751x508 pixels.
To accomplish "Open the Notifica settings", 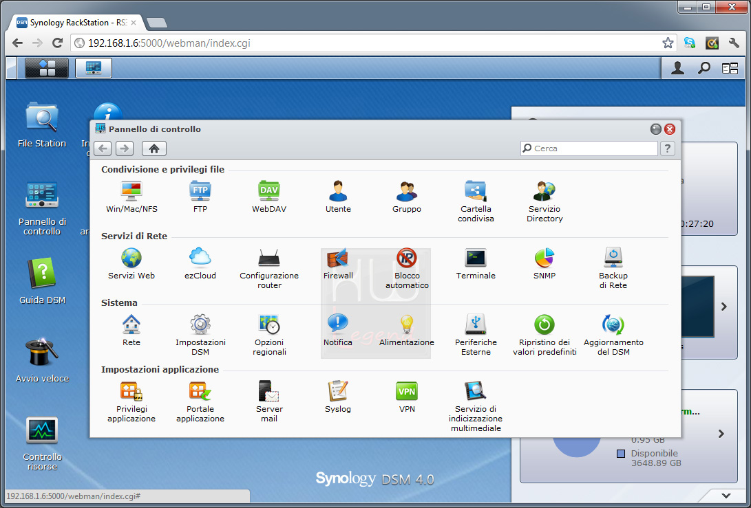I will (x=338, y=330).
